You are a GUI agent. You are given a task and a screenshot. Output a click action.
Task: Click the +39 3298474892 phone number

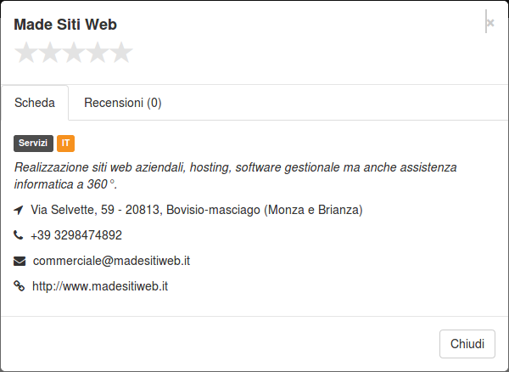pyautogui.click(x=76, y=235)
